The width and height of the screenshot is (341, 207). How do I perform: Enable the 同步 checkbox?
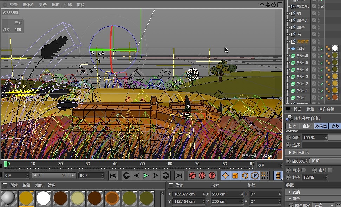[303, 170]
